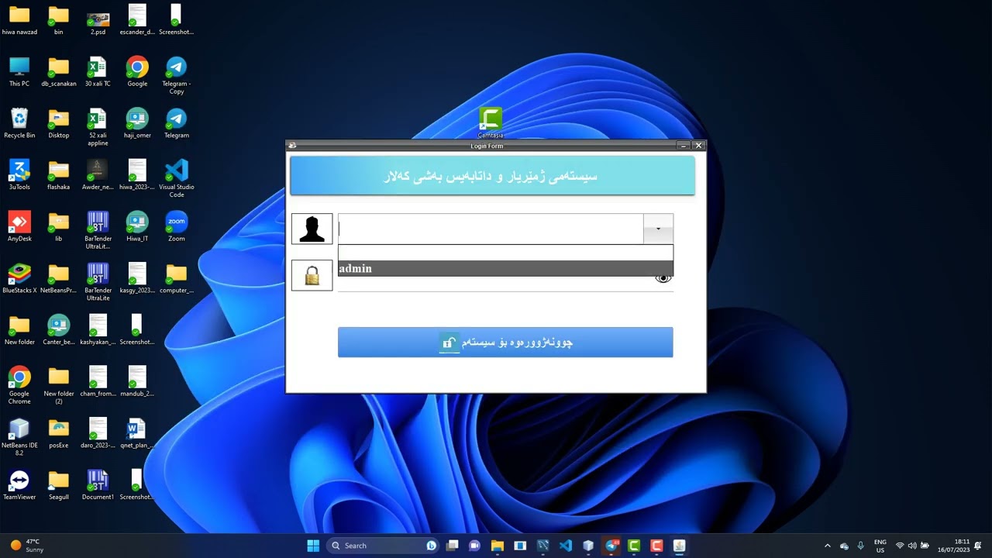Show hidden system tray icons
The width and height of the screenshot is (992, 558).
pyautogui.click(x=827, y=546)
